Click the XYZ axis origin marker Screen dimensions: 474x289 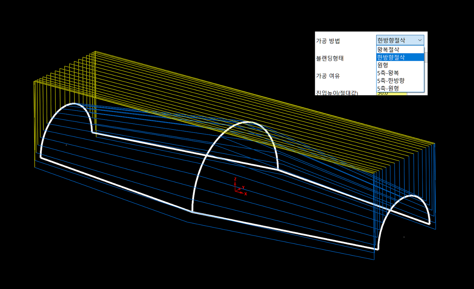point(240,187)
